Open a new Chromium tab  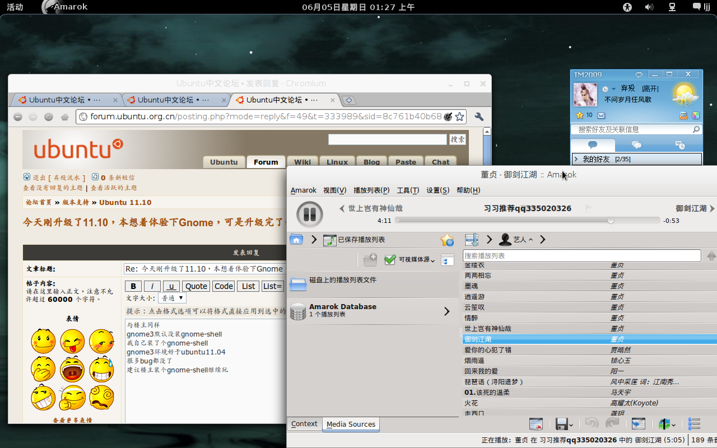point(349,100)
